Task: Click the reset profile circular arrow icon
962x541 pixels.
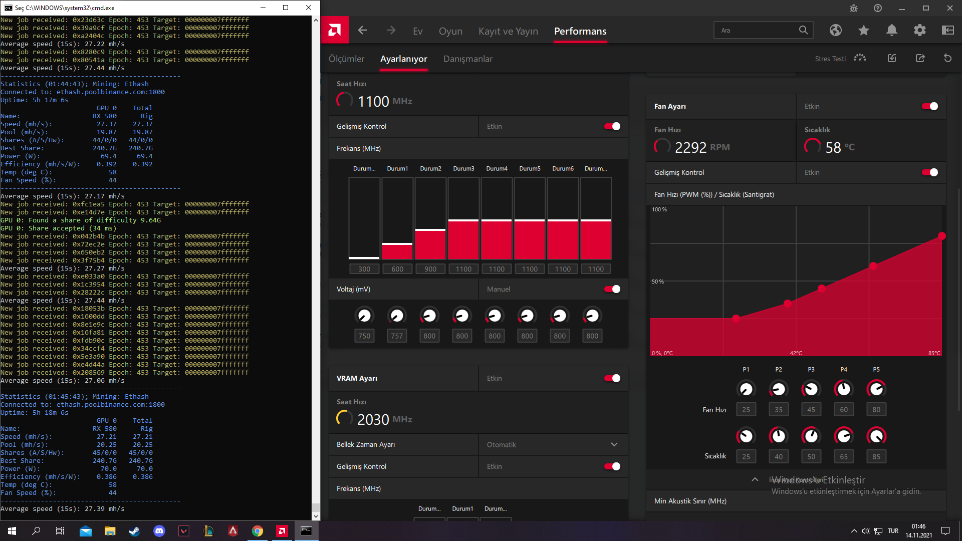Action: 947,58
